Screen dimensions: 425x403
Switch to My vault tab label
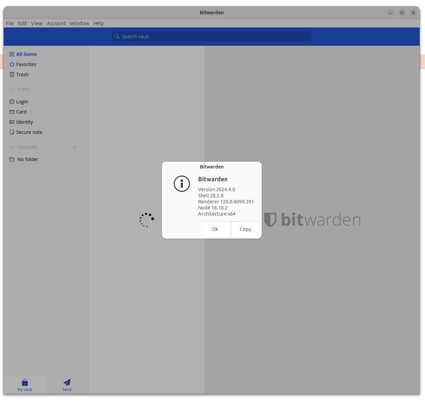pos(25,389)
